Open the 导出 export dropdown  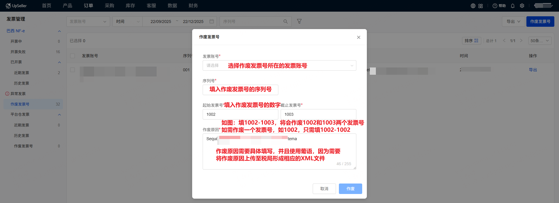coord(513,22)
